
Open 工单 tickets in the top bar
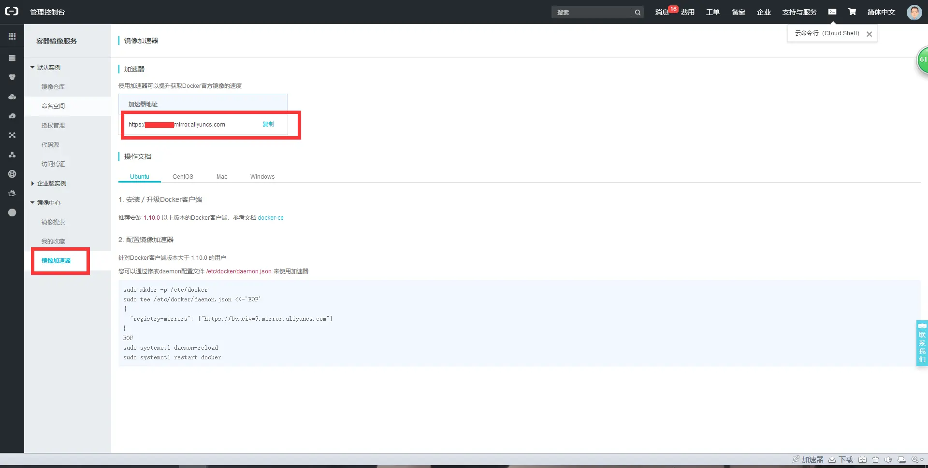(x=713, y=12)
